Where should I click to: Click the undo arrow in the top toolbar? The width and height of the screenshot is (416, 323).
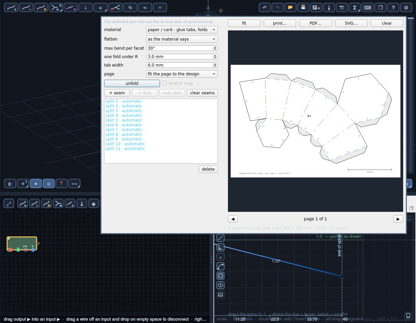click(265, 7)
